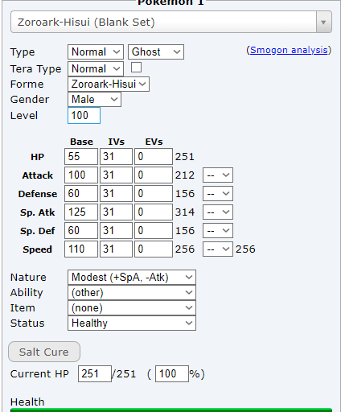The height and width of the screenshot is (412, 341).
Task: Open the Item dropdown showing (none)
Action: pyautogui.click(x=132, y=307)
